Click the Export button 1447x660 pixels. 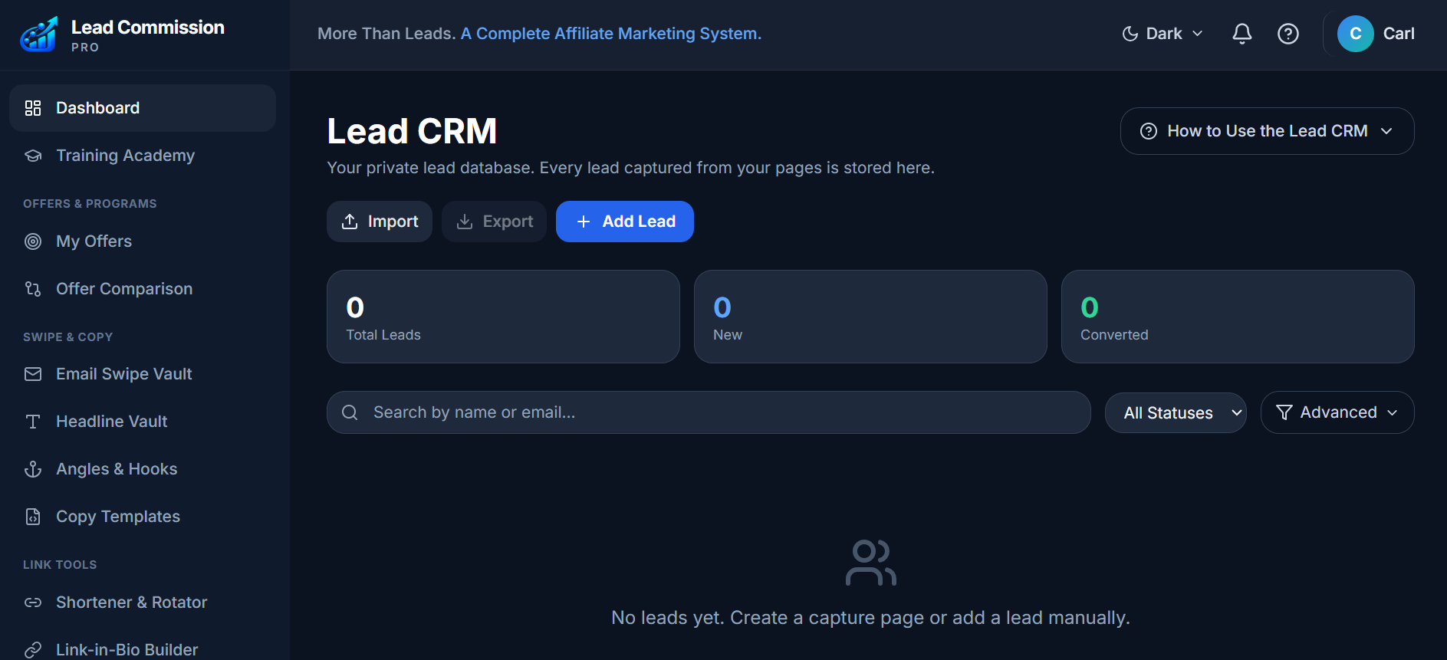tap(494, 222)
